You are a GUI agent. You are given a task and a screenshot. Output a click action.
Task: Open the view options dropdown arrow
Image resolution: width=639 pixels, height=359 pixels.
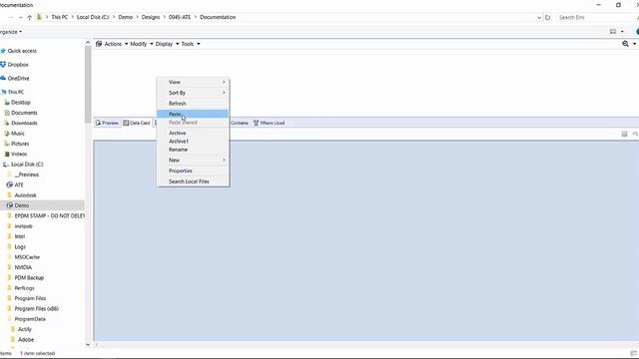click(x=622, y=31)
